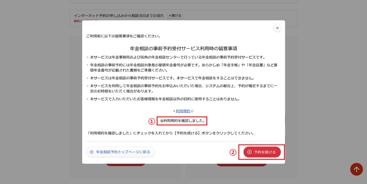The image size is (367, 184).
Task: Click the red circled number ② marker
Action: point(233,152)
